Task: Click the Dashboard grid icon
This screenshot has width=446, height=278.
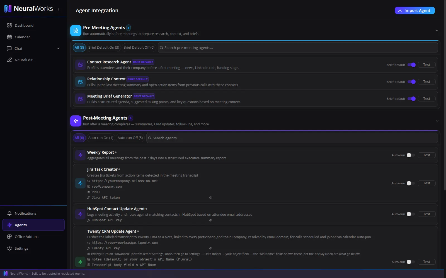Action: (x=9, y=25)
